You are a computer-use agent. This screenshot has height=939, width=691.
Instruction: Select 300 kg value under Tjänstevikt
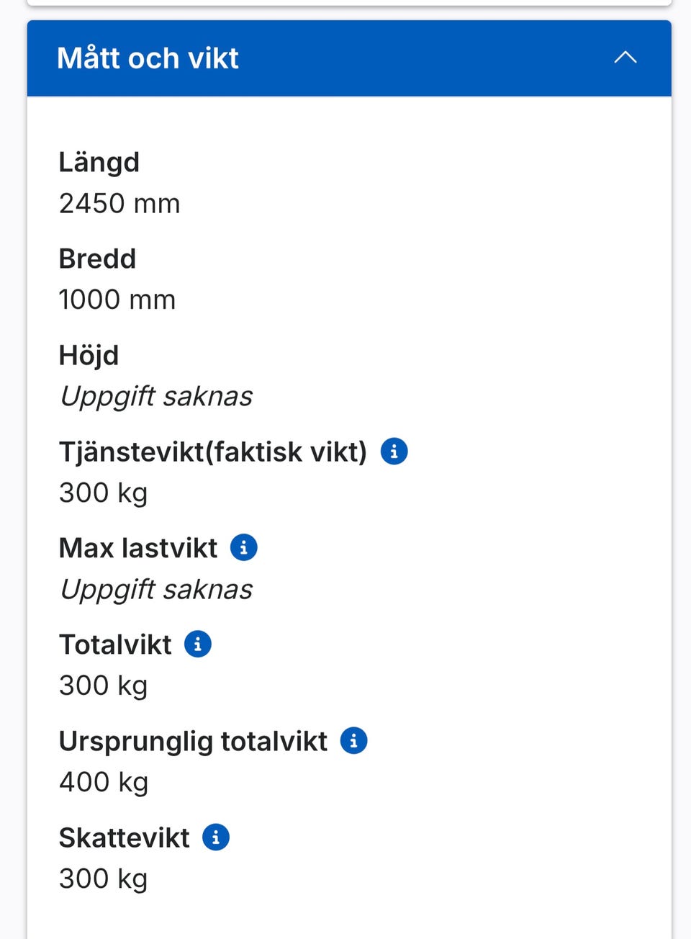[104, 493]
